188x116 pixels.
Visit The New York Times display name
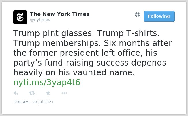[x=60, y=14]
